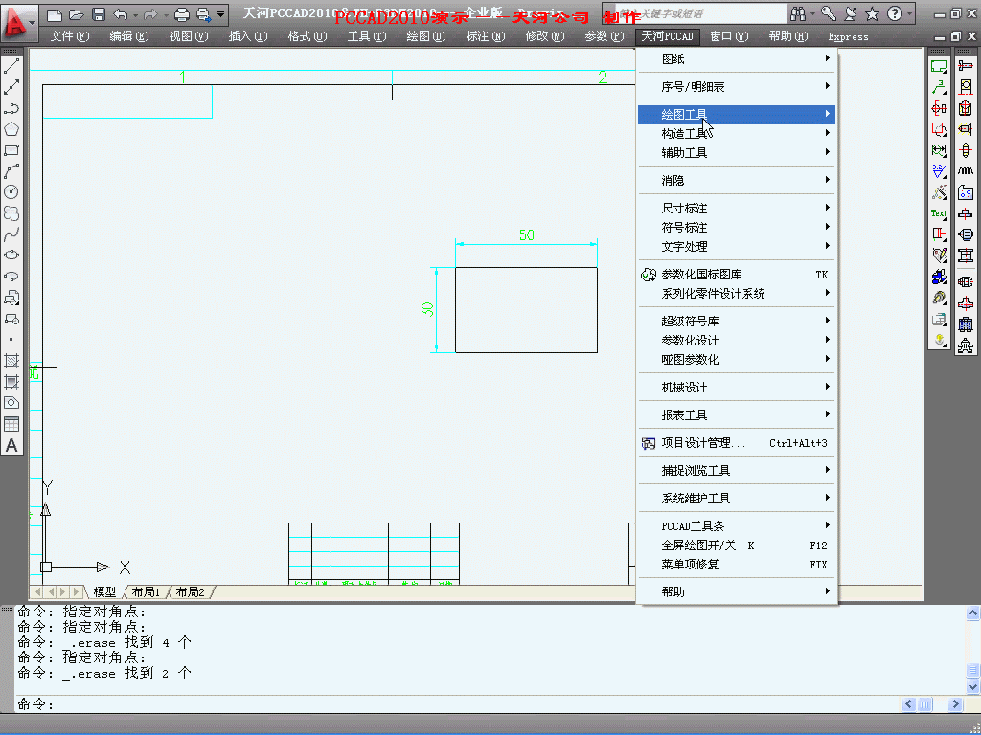Click the green drawing frame icon
This screenshot has height=735, width=981.
click(x=939, y=66)
